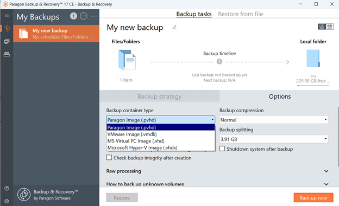The width and height of the screenshot is (339, 206).
Task: Open the Backup strategy tab
Action: 160,96
